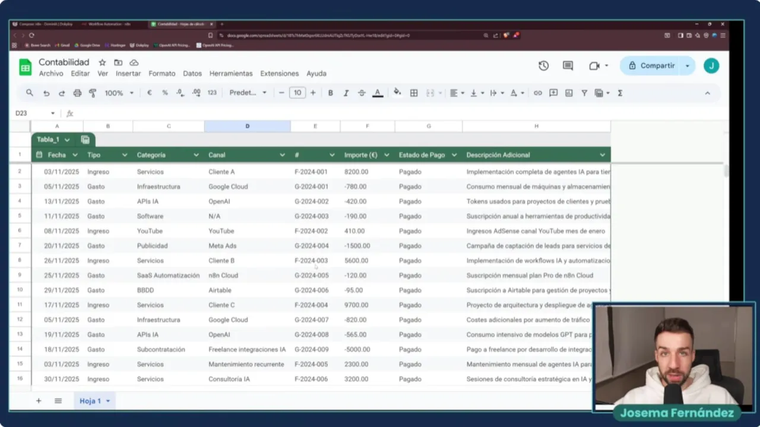
Task: Select the paint format tool
Action: 93,93
